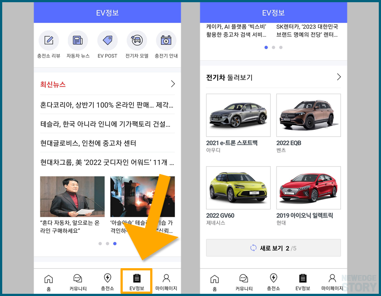Screen dimensions: 381x296
Task: Tap 제네시스 brand label
Action: (215, 223)
